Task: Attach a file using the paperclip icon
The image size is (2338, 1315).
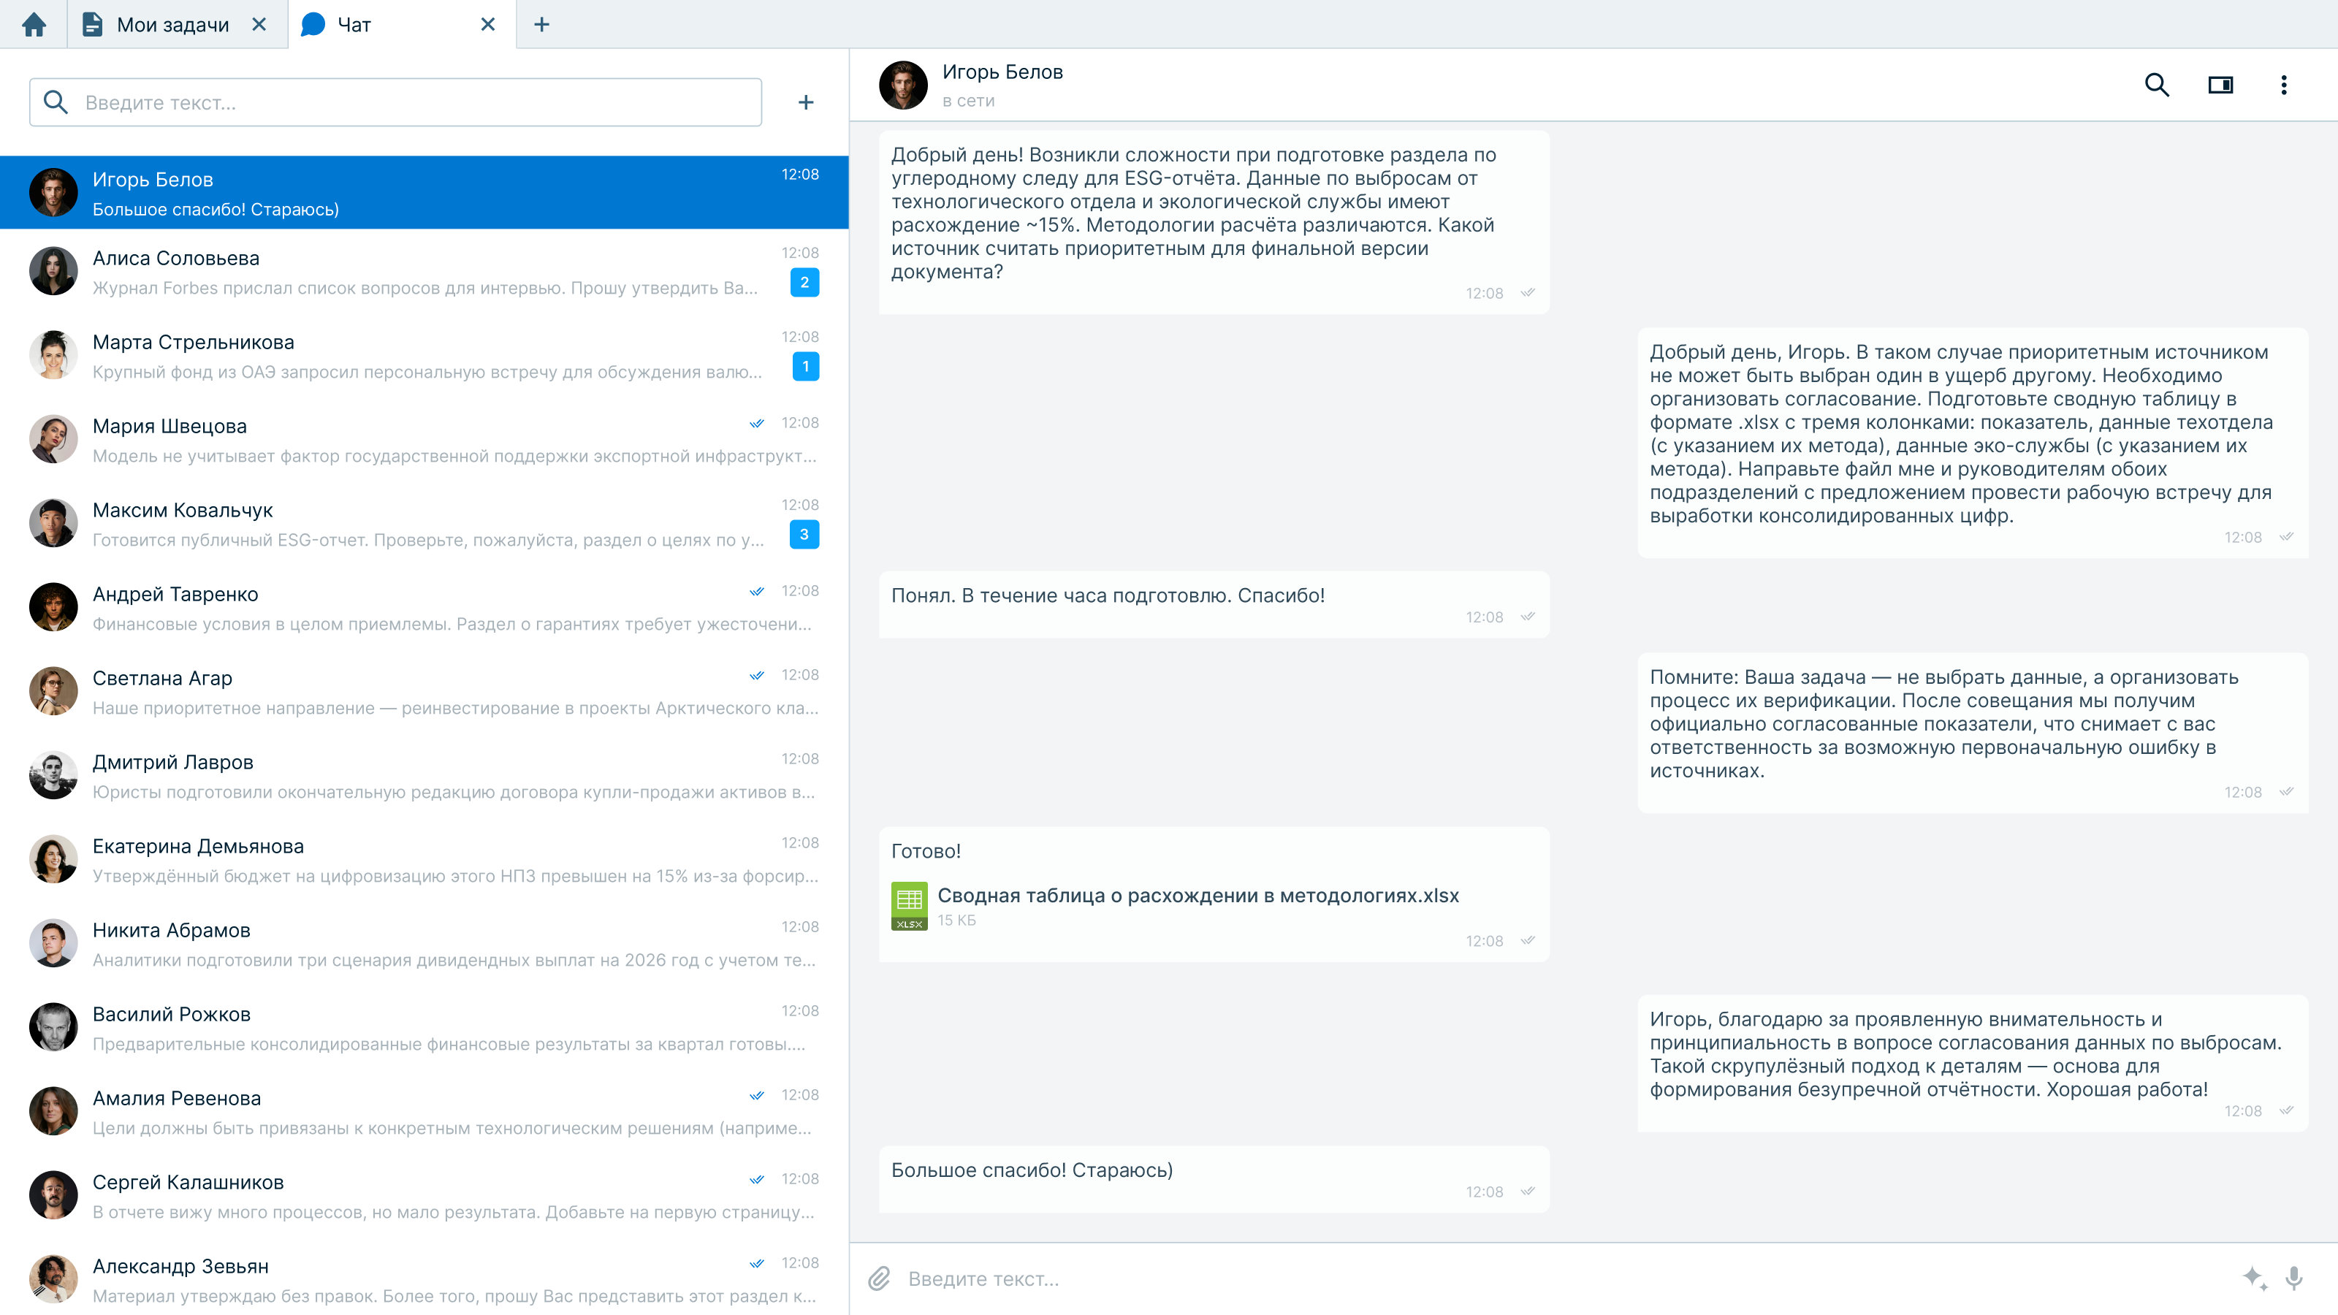Action: pos(878,1278)
